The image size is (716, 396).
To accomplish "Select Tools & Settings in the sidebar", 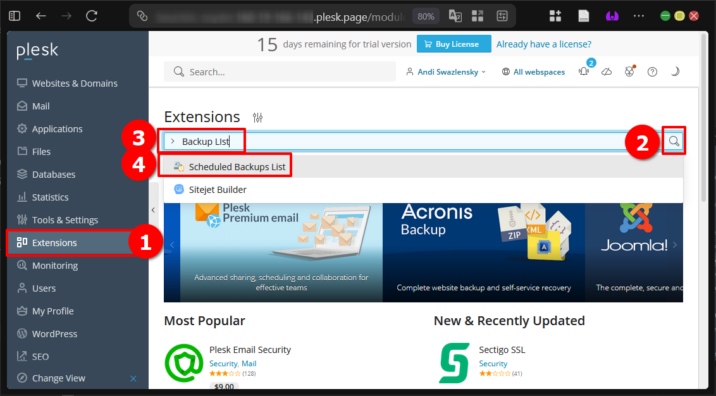I will pyautogui.click(x=65, y=220).
